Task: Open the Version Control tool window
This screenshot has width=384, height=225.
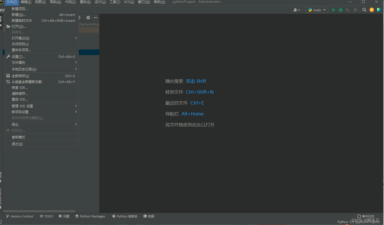Action: (x=20, y=216)
